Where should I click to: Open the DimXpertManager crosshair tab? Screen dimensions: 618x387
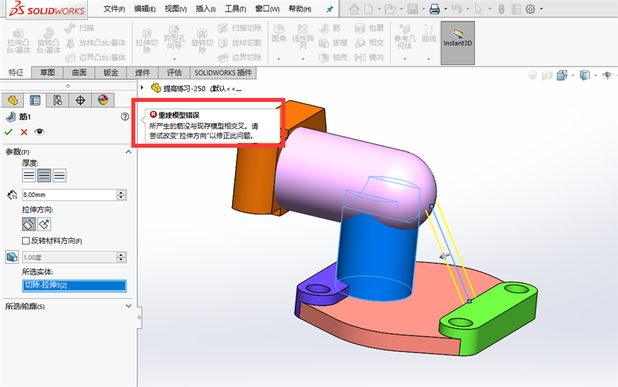80,100
